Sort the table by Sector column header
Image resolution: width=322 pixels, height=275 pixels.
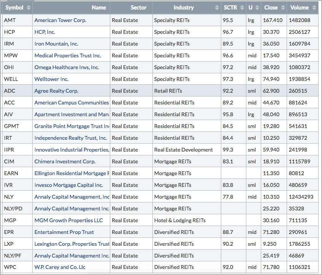(138, 8)
